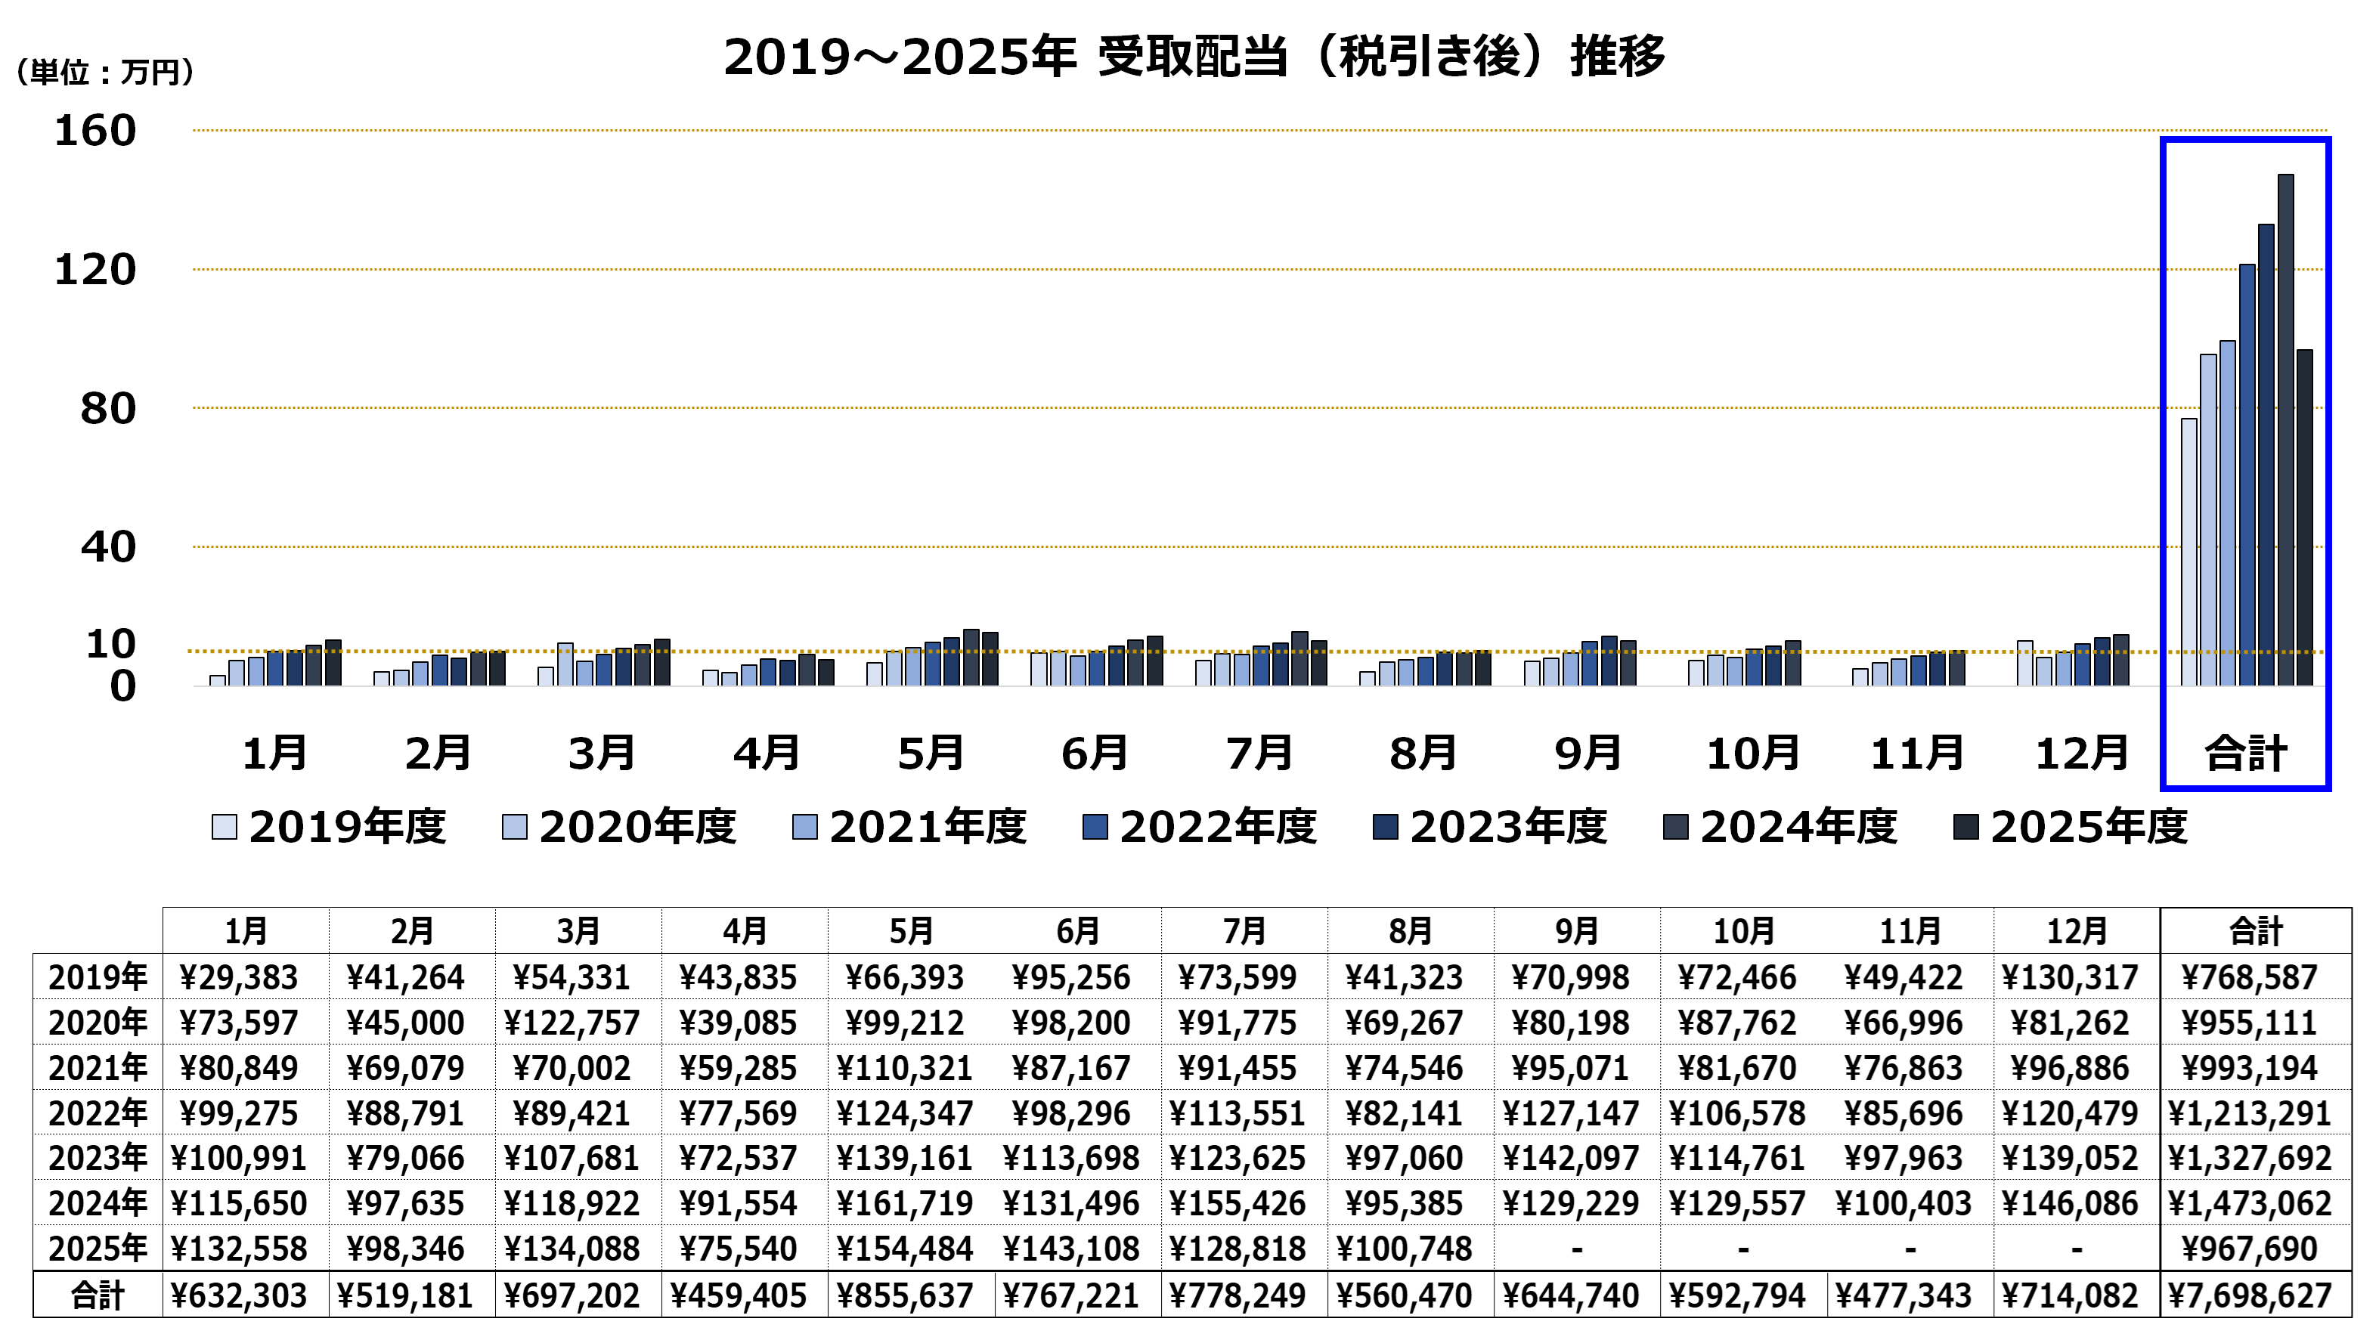Viewport: 2379px width, 1337px height.
Task: Select the 2024年 total cell ¥1,473,062
Action: [2250, 1203]
